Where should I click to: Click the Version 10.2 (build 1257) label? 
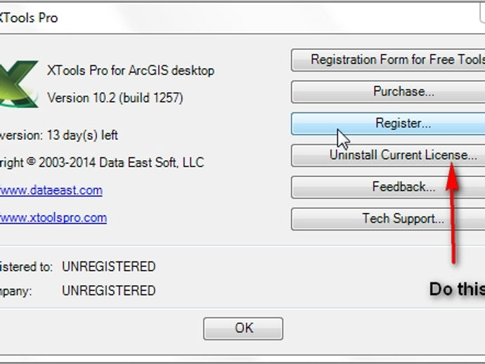115,98
